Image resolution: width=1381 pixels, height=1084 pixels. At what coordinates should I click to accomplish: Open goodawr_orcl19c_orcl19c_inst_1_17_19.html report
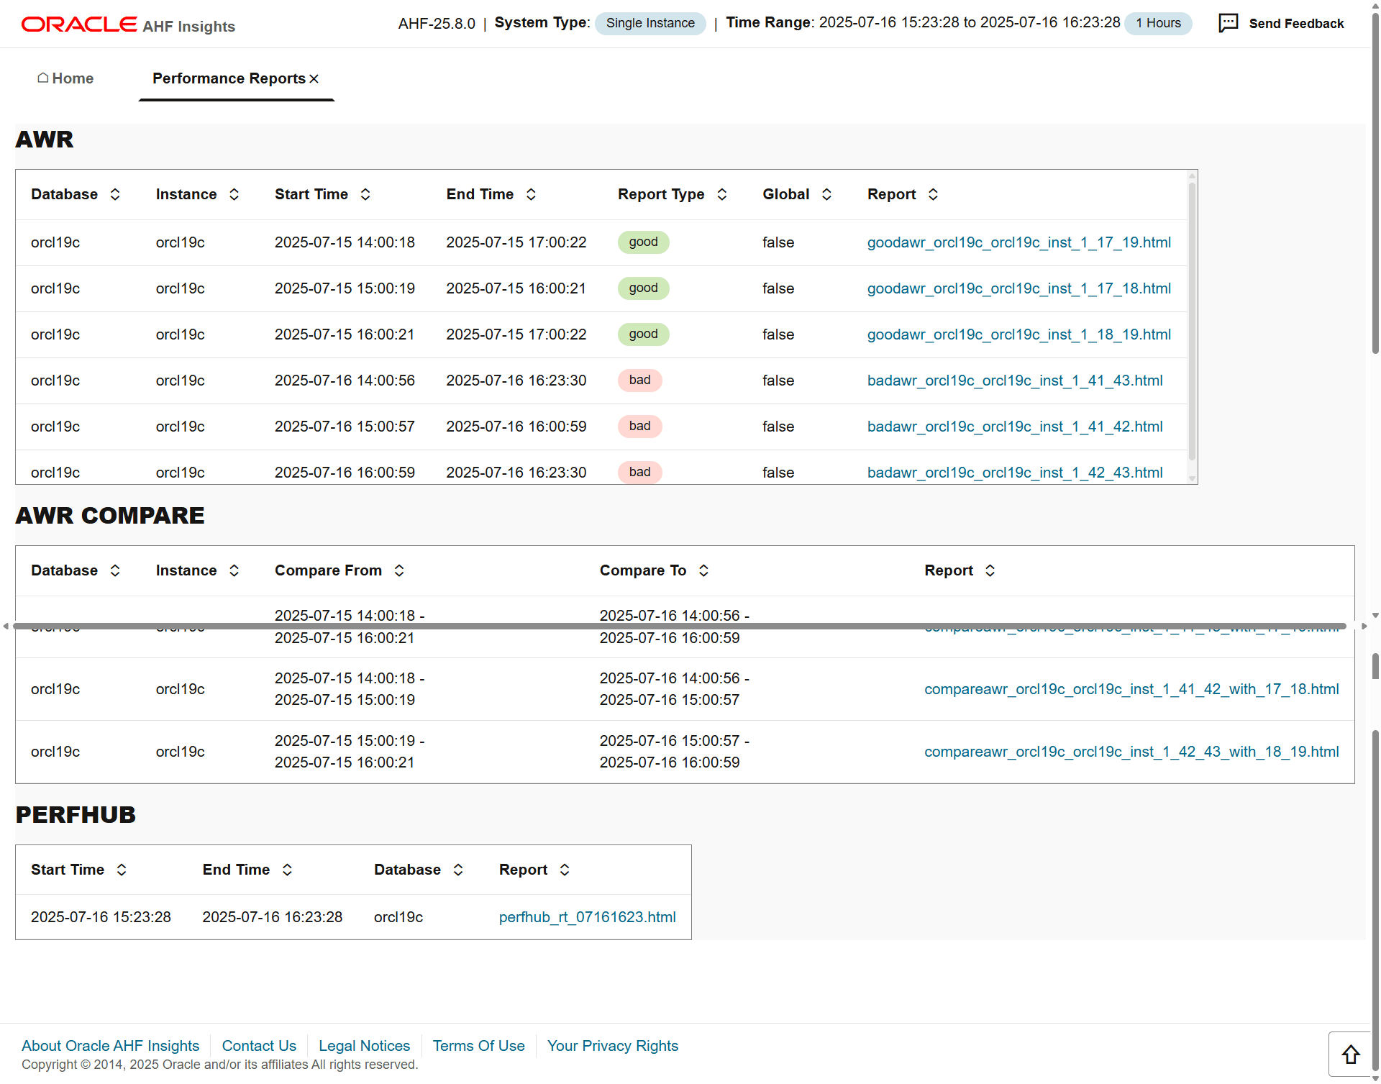[x=1018, y=242]
